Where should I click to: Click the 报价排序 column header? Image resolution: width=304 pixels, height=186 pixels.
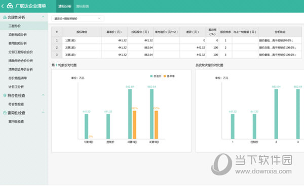click(x=225, y=32)
